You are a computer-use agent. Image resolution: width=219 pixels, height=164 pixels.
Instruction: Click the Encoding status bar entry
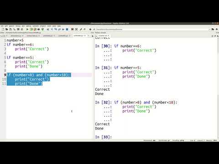point(178,140)
